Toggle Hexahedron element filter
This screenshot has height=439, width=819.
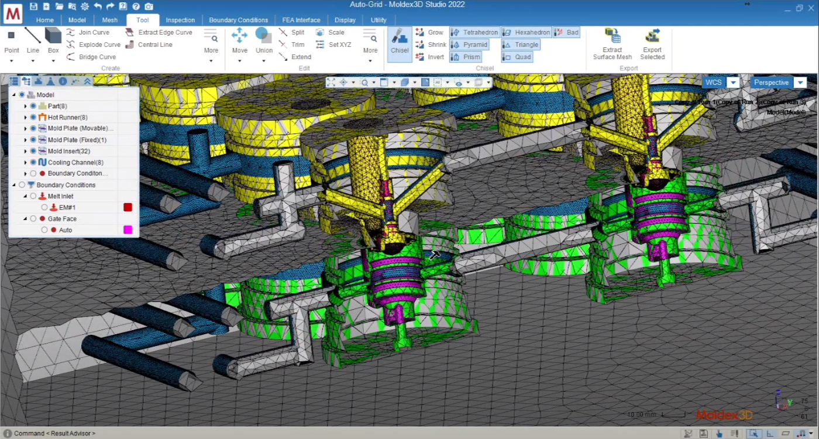pyautogui.click(x=526, y=33)
